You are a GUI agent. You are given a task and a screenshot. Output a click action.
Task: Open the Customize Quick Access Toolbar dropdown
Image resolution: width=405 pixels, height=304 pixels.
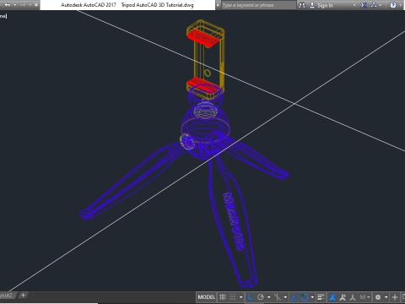pos(36,5)
